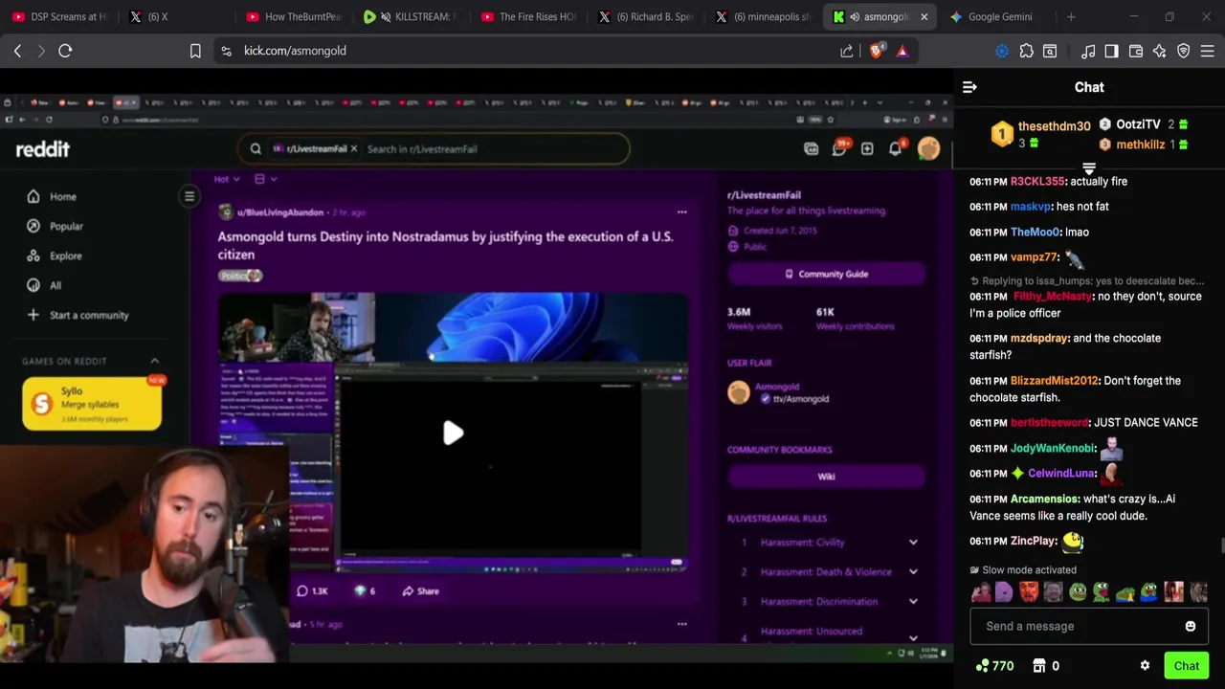Click the Reddit logo in stream
The image size is (1225, 689).
43,149
